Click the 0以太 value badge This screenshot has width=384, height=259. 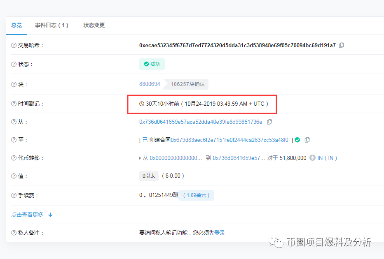click(149, 176)
